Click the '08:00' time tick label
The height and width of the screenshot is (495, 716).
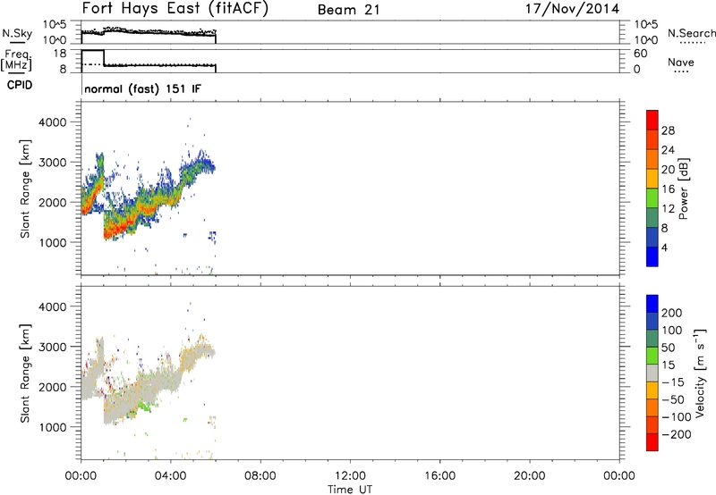[x=260, y=476]
